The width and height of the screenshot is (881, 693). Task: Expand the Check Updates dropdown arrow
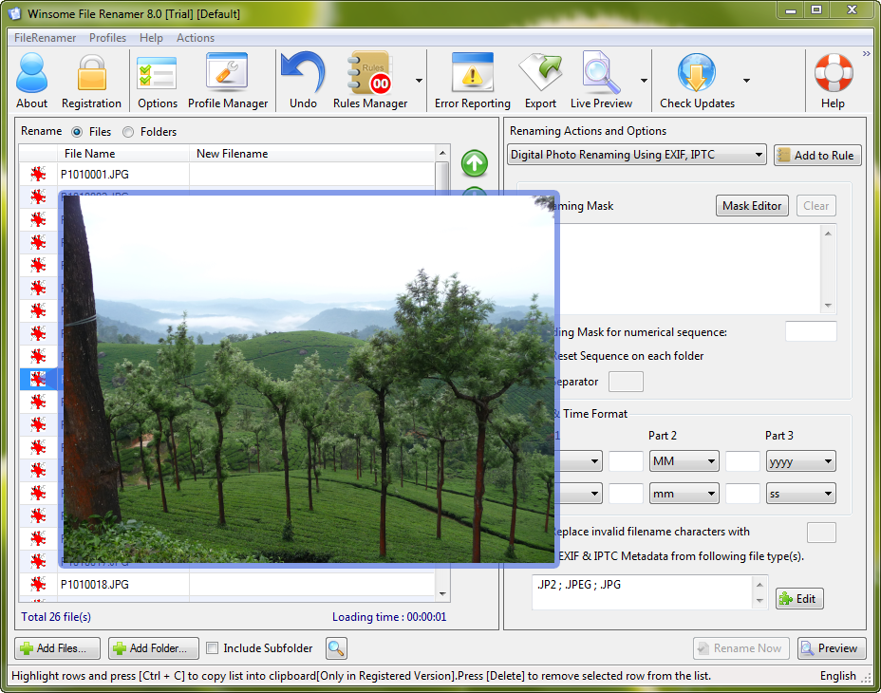pos(747,81)
